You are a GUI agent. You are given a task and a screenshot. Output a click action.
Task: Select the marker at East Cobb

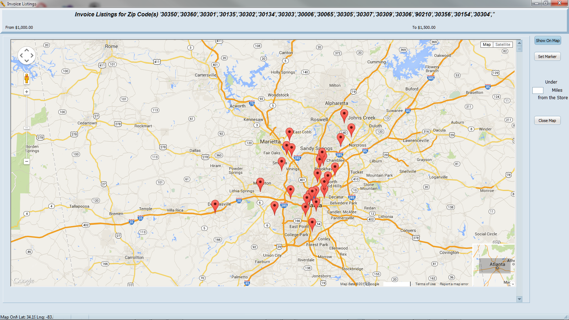(x=289, y=134)
